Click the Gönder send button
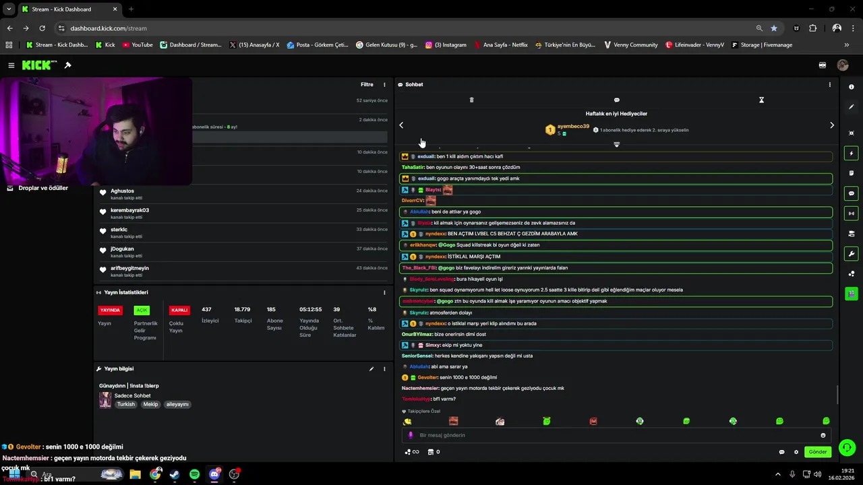 click(817, 452)
